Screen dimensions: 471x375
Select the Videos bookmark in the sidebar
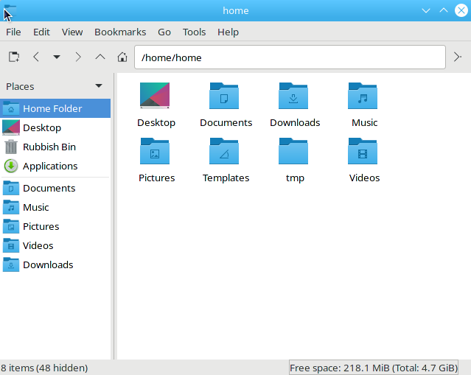[x=55, y=246]
